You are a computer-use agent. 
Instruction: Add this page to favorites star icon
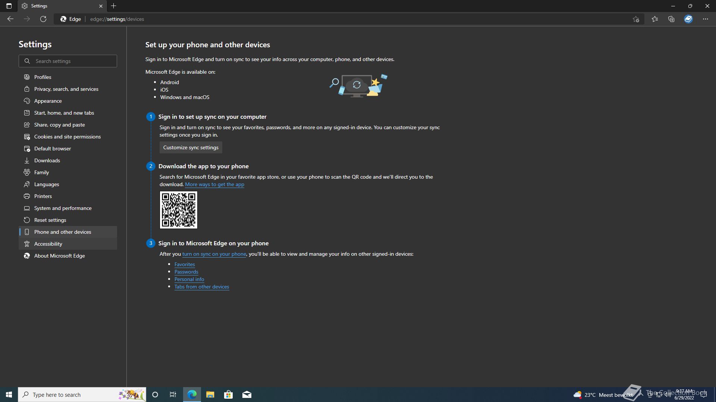636,19
